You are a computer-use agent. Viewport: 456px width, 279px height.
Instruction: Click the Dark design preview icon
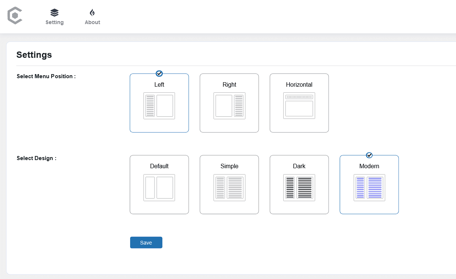coord(299,187)
